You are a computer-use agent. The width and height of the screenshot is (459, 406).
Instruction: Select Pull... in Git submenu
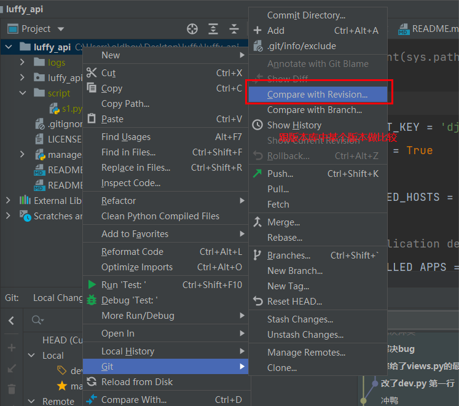coord(318,189)
